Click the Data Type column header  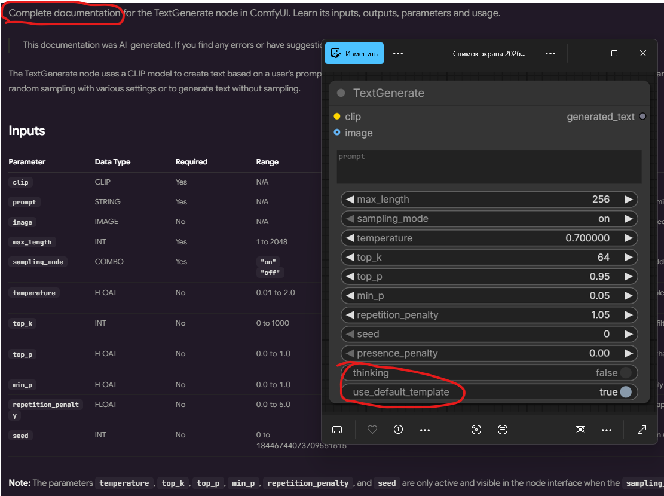(112, 162)
